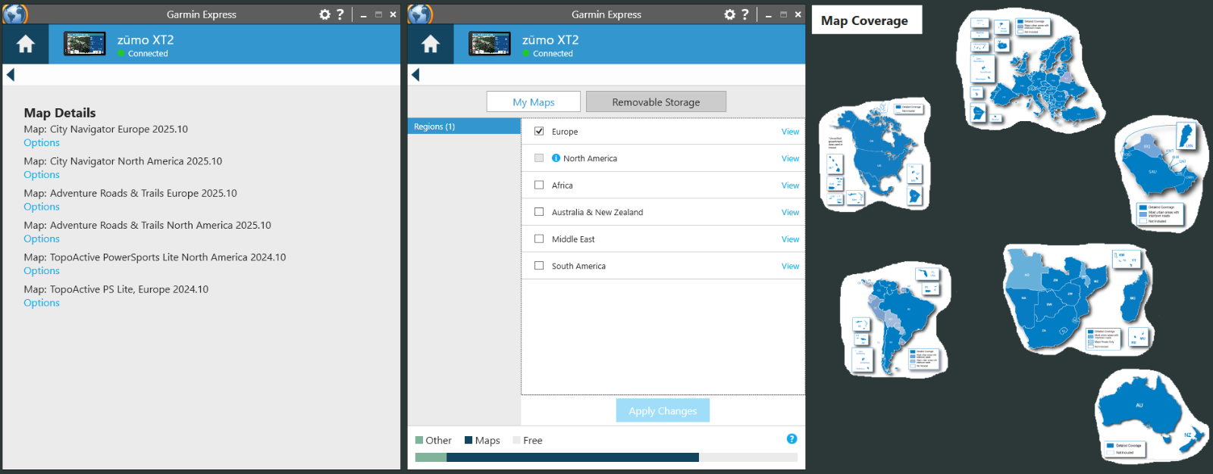Toggle the North America region checkbox
Image resolution: width=1213 pixels, height=474 pixels.
(x=539, y=158)
